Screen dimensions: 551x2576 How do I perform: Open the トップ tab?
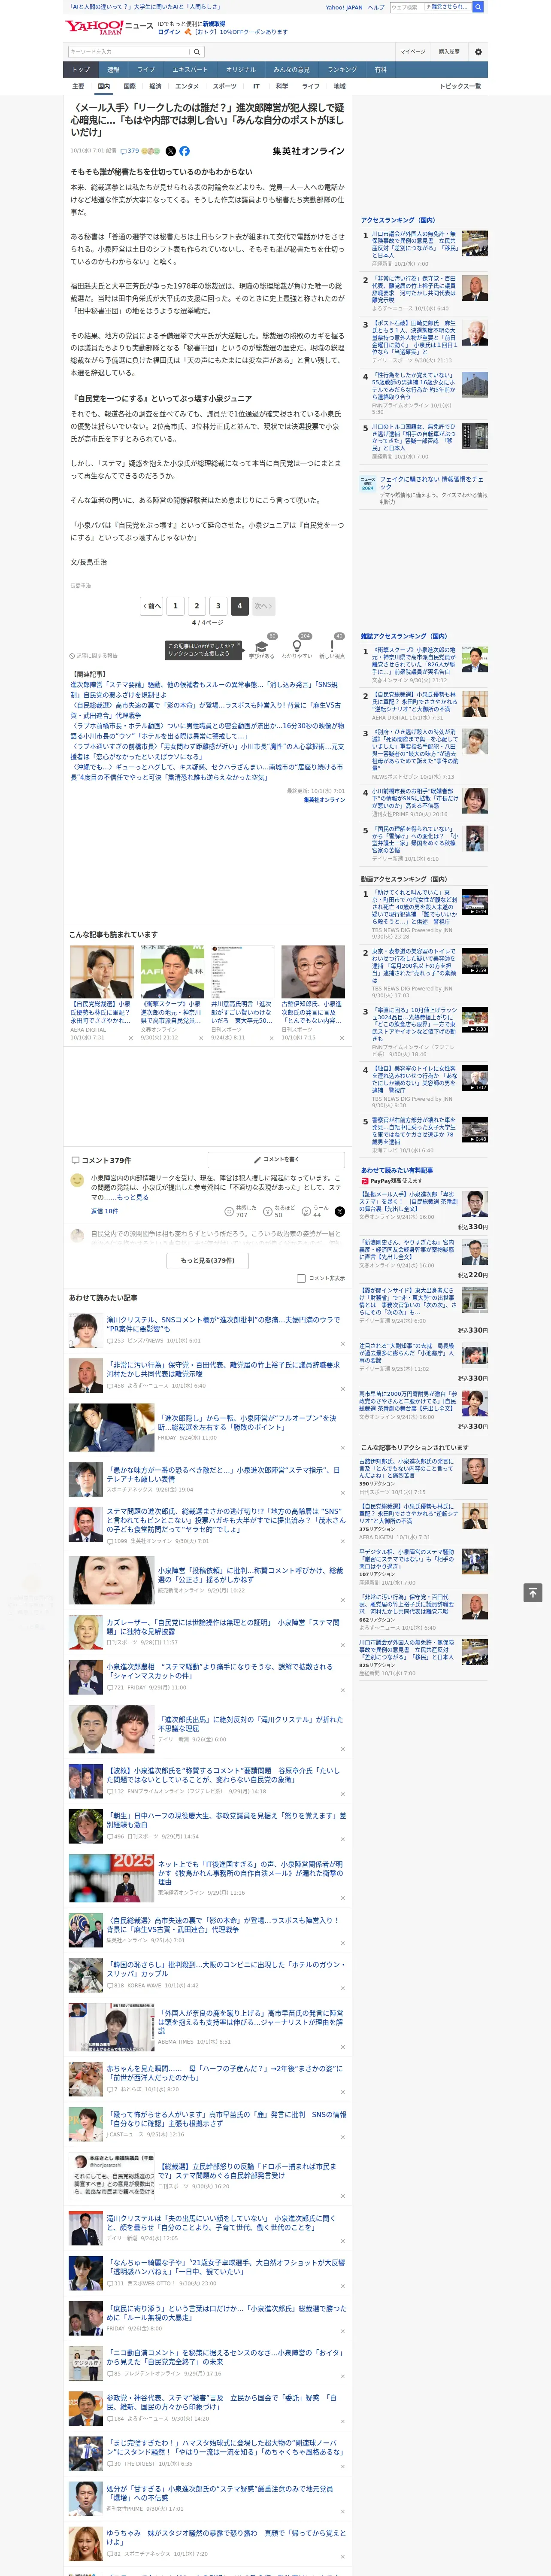pyautogui.click(x=81, y=70)
